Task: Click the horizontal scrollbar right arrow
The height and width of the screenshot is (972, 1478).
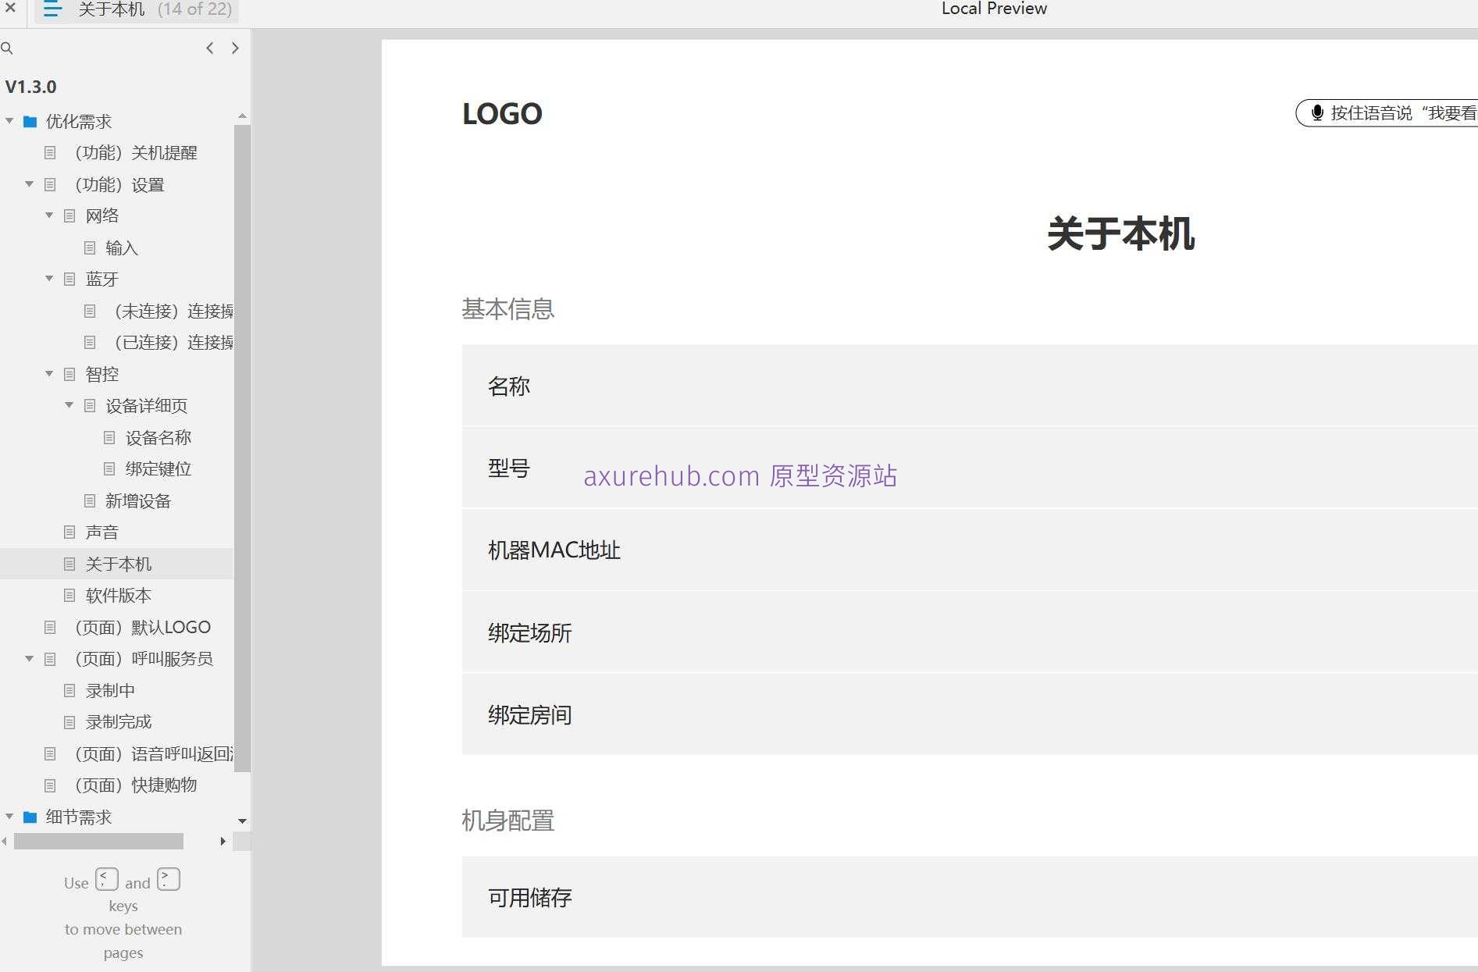Action: (x=223, y=842)
